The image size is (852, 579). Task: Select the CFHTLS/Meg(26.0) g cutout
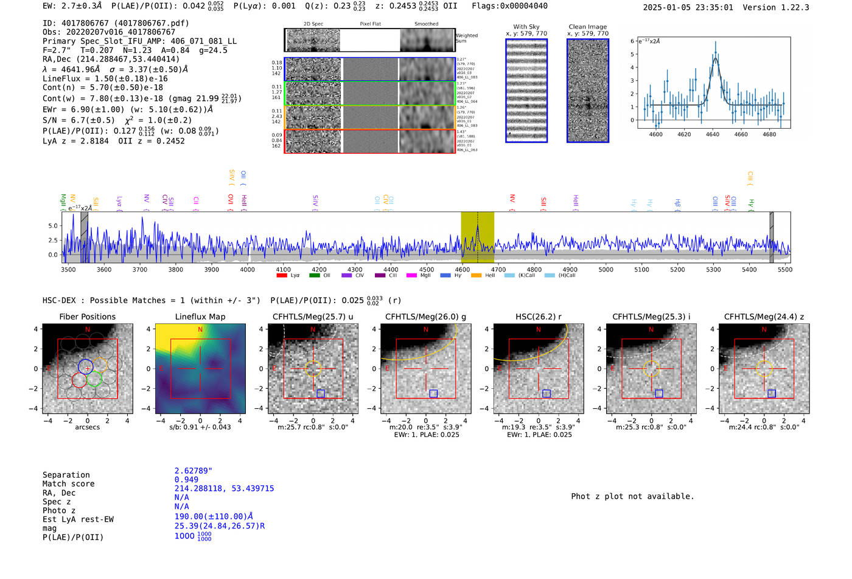[x=425, y=369]
